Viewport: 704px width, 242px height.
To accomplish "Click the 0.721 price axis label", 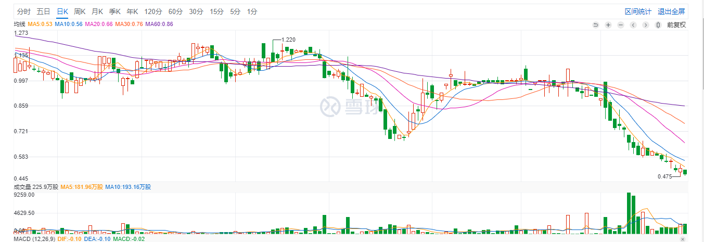I will 21,132.
